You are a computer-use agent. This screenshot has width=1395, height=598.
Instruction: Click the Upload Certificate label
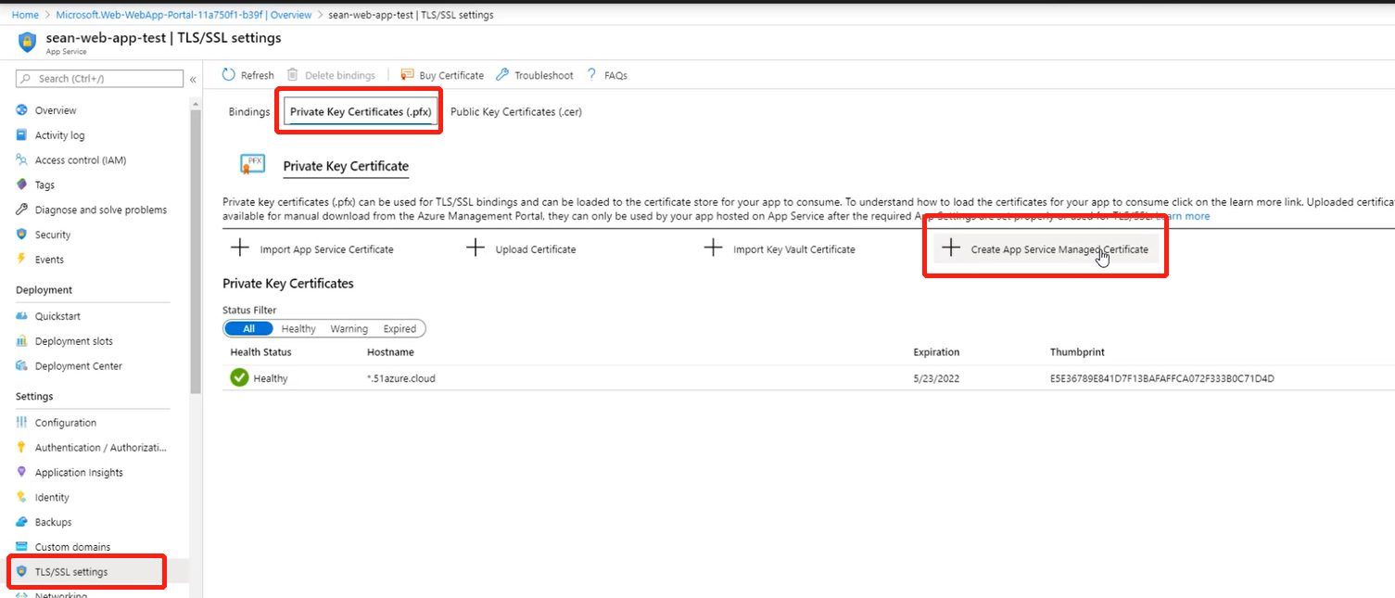(x=536, y=249)
